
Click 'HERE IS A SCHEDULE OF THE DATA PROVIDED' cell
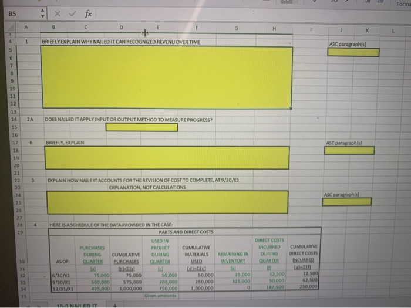tap(111, 225)
